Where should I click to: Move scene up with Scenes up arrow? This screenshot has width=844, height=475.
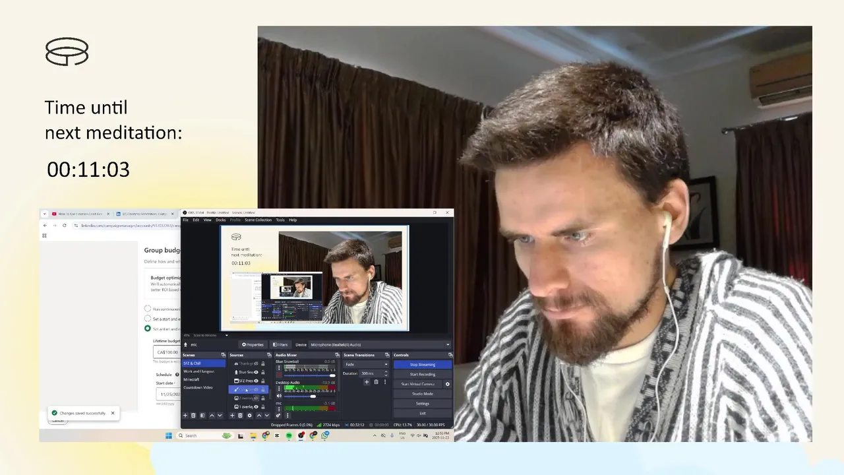click(212, 416)
